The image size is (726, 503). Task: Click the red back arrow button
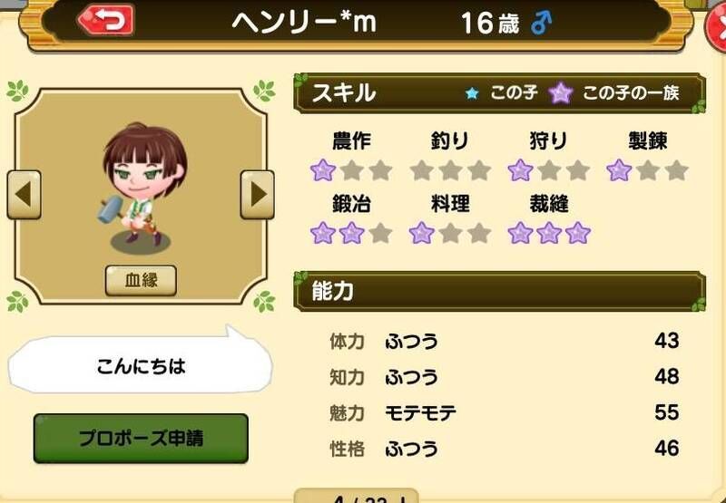coord(106,20)
